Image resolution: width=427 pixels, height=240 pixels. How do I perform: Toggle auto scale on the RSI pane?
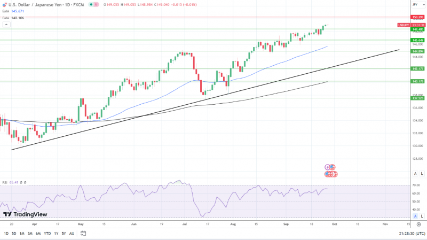tap(415, 216)
